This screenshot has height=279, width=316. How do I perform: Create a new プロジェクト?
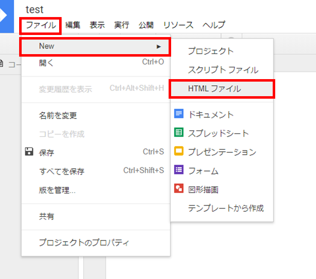[x=222, y=51]
